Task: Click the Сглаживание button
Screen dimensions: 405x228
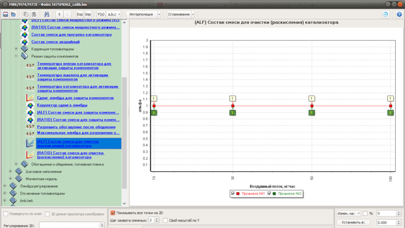Action: coord(179,14)
